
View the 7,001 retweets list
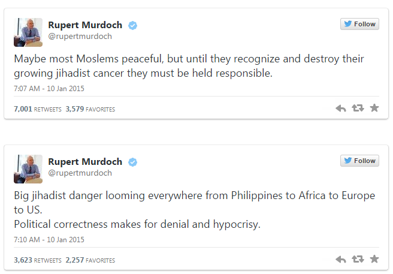pyautogui.click(x=38, y=109)
